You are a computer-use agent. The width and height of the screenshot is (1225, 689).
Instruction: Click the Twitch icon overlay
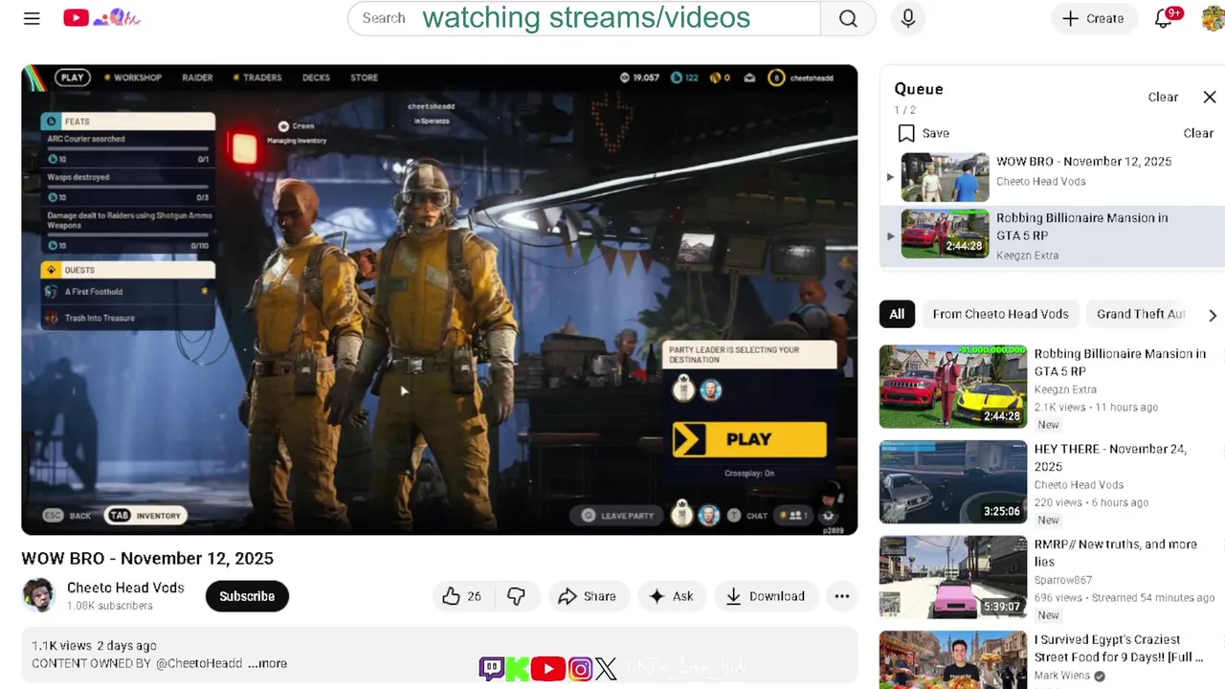[x=491, y=668]
